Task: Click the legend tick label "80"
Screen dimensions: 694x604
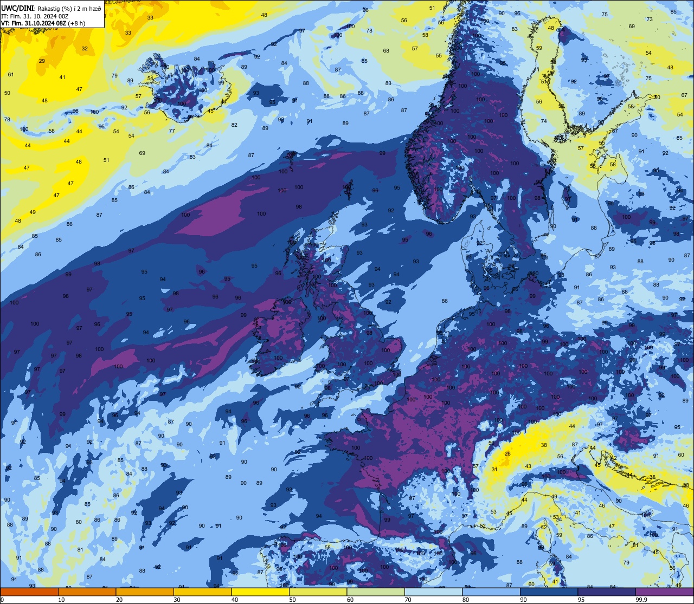Action: (466, 600)
